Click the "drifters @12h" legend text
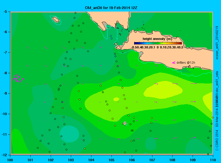The width and height of the screenshot is (221, 163). [186, 63]
